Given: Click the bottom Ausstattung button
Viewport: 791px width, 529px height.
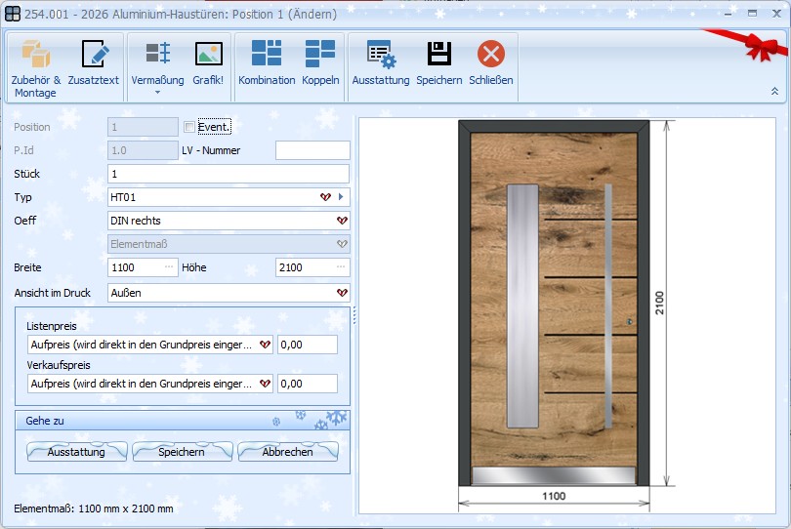Looking at the screenshot, I should (x=76, y=452).
